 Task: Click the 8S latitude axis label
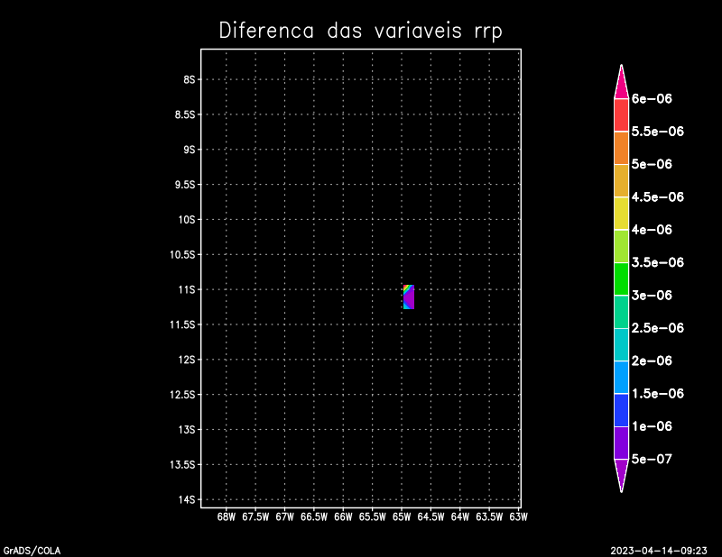coord(190,79)
